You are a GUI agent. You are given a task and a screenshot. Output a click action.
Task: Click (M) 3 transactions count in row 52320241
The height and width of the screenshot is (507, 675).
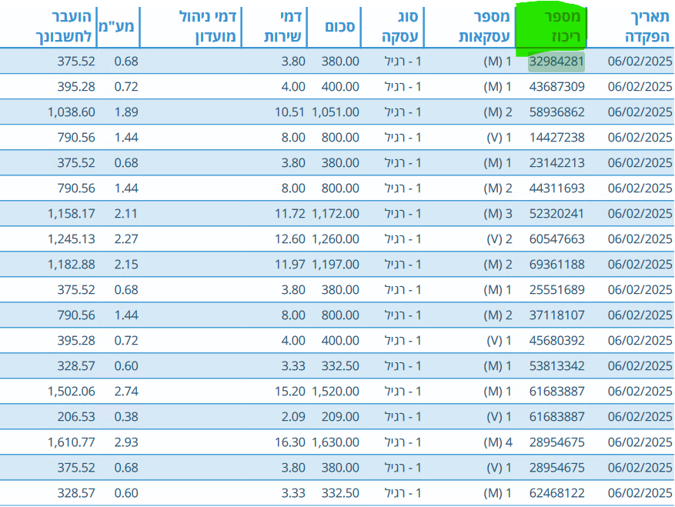pos(498,214)
